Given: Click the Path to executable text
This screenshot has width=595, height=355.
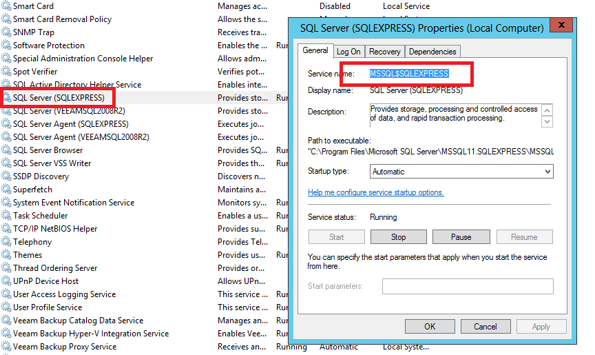Looking at the screenshot, I should click(x=430, y=152).
